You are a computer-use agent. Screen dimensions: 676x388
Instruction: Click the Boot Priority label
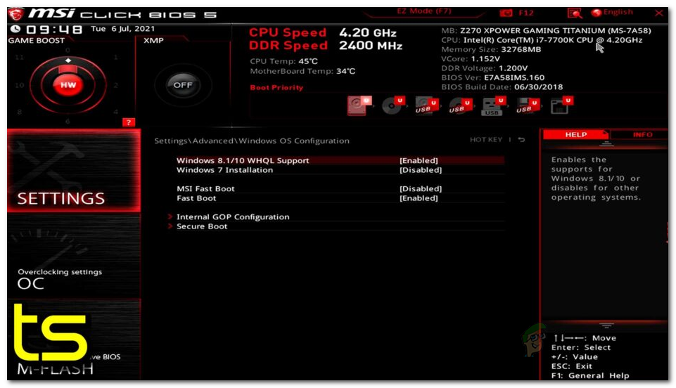[276, 87]
